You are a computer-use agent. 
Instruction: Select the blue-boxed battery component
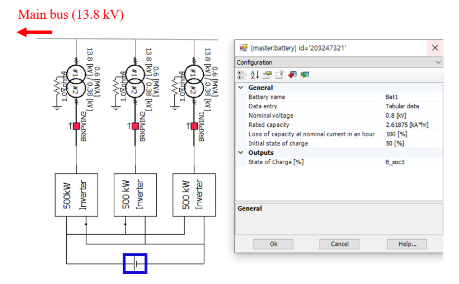pyautogui.click(x=135, y=263)
